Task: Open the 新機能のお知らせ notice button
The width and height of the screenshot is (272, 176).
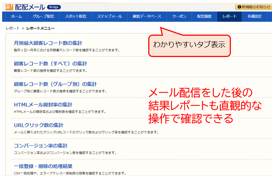Action: coord(254,7)
